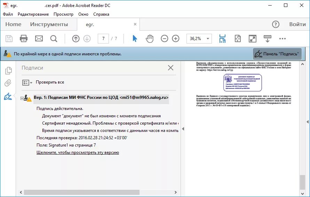
Task: Select the egr. document tab
Action: (x=108, y=24)
